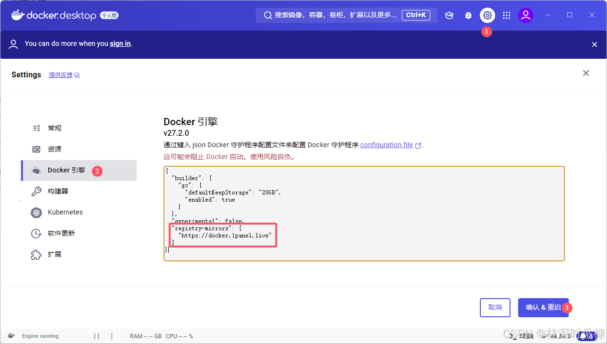
Task: Click the Ctrl+K shortcut badge
Action: tap(416, 15)
